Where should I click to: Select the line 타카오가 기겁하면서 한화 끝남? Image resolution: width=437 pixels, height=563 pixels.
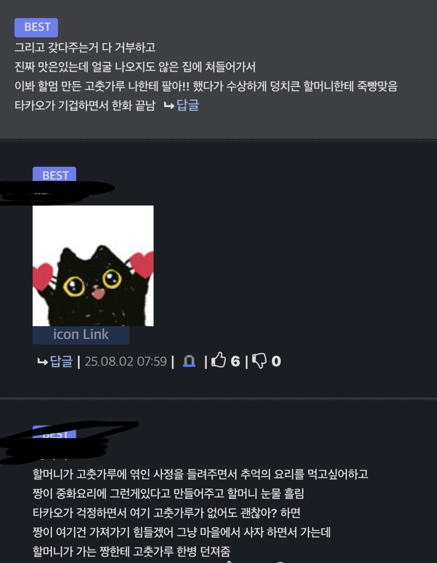coord(85,105)
